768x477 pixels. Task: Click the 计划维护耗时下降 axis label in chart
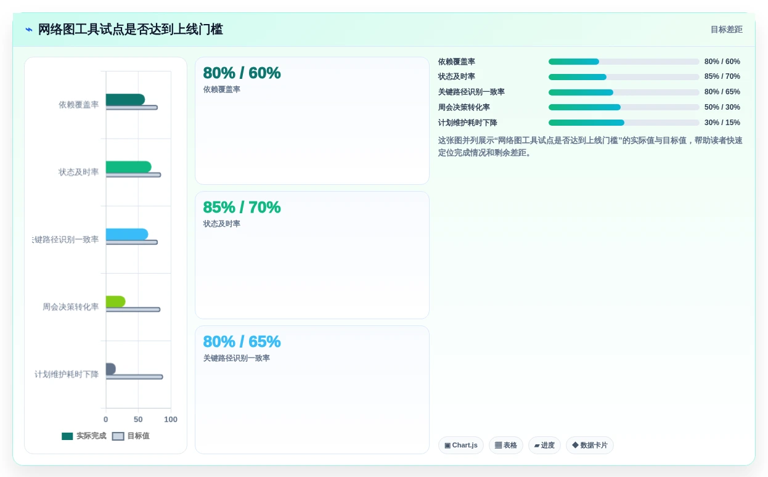pos(67,374)
